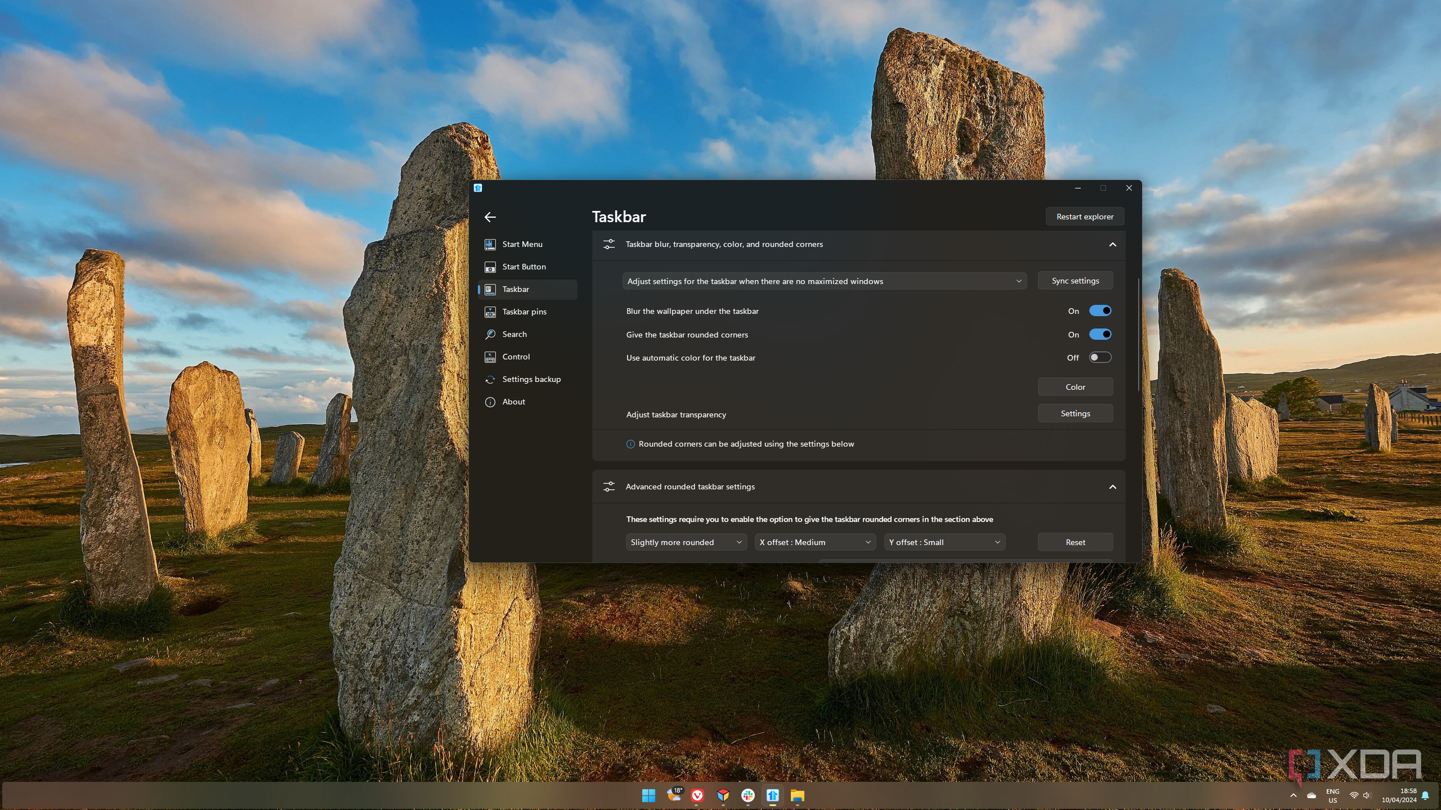
Task: Open Slack from the taskbar
Action: [x=748, y=795]
